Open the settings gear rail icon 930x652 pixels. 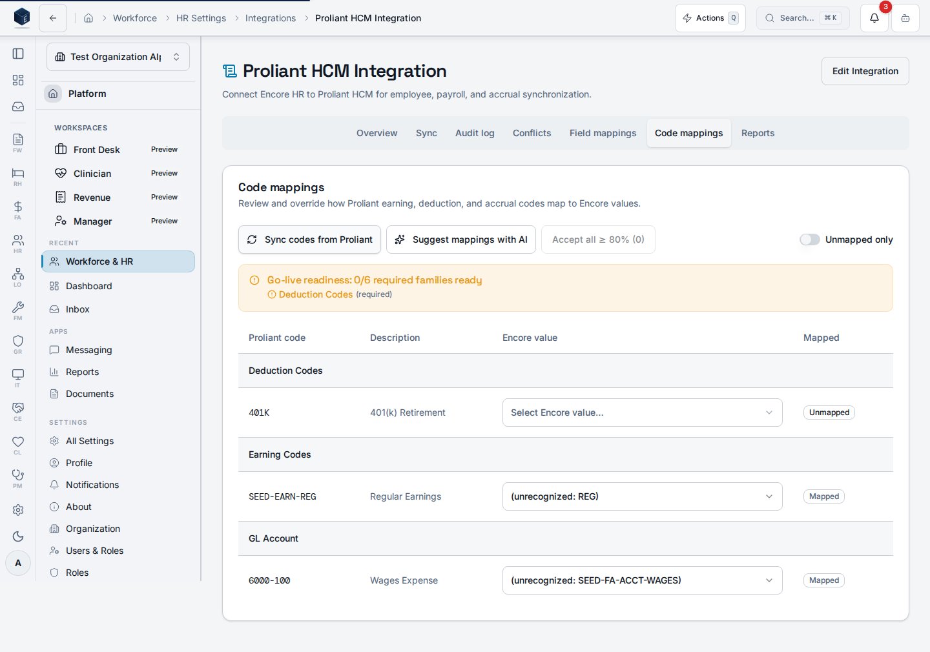[18, 510]
